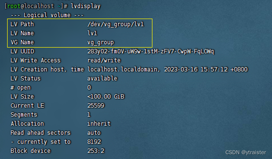This screenshot has height=159, width=272.
Task: Click the '# open' label
Action: click(20, 88)
